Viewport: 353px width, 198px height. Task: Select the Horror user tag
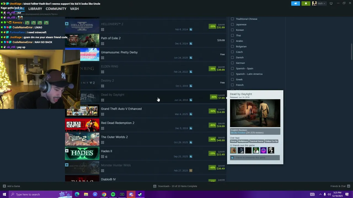point(233,141)
